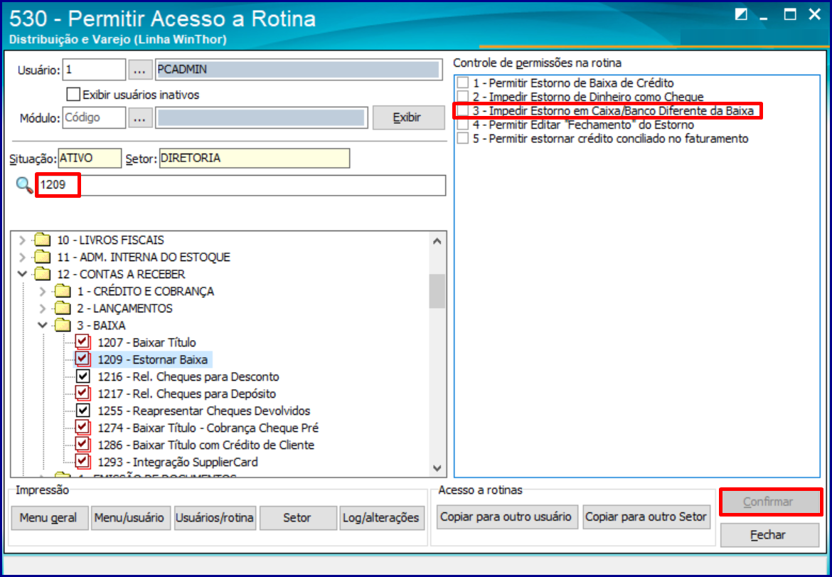Toggle checkbox for 1217 - Rel. Cheques para Depósito
Image resolution: width=832 pixels, height=577 pixels.
(x=82, y=393)
